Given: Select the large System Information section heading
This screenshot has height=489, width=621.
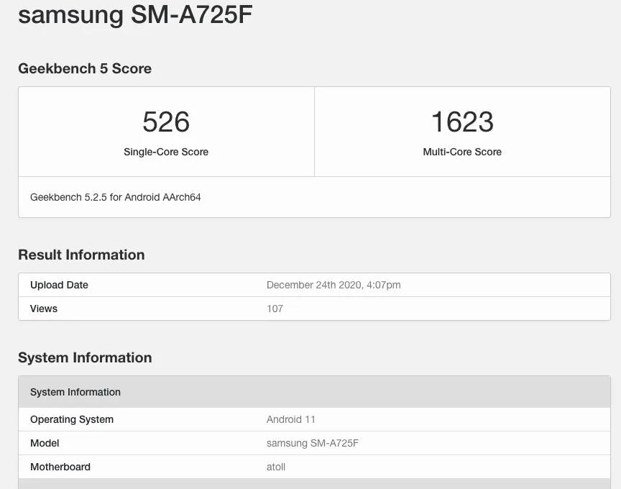Looking at the screenshot, I should (x=85, y=357).
